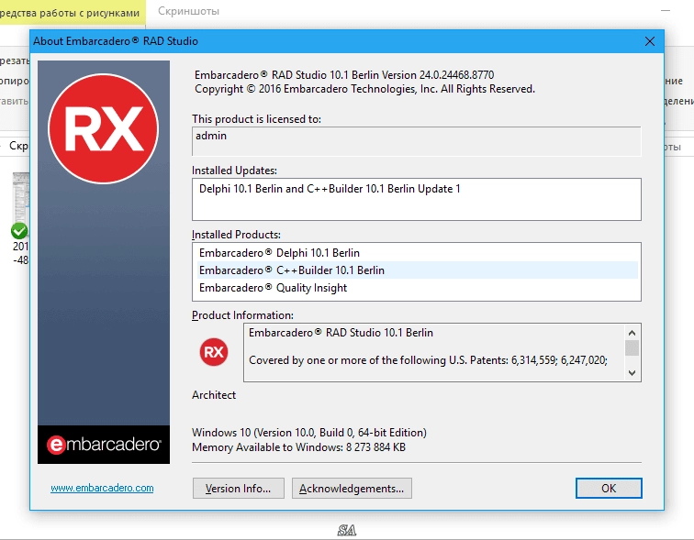Click Embarcadero RAD Studio 10.1 Berlin product text
Viewport: 694px width, 540px height.
(341, 332)
